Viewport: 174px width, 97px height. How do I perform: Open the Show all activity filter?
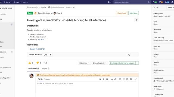point(100,63)
